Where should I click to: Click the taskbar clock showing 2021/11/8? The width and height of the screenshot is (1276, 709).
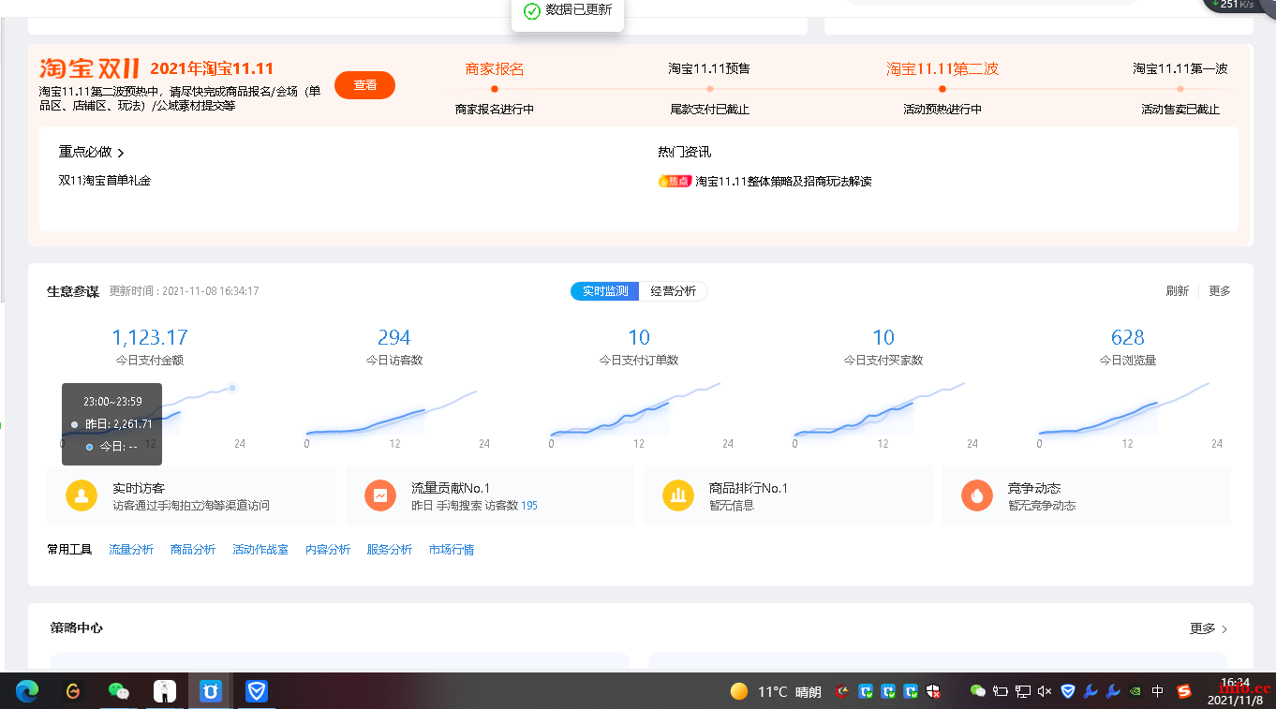1235,691
